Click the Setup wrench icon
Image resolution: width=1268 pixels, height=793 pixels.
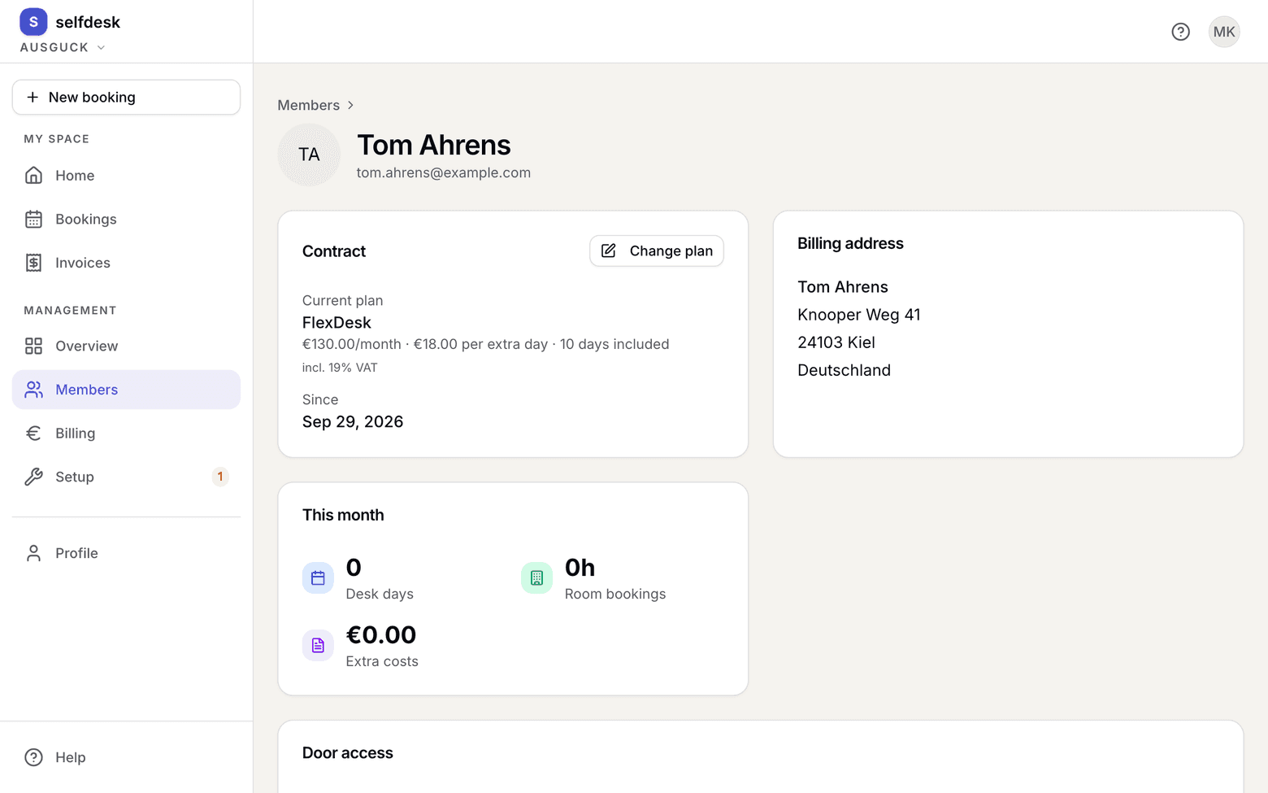(33, 477)
